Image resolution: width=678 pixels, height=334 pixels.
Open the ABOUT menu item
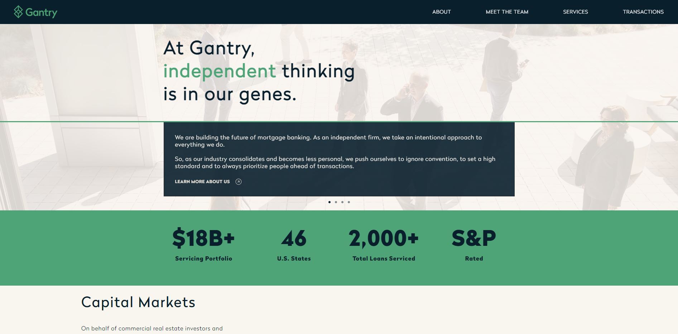(x=441, y=12)
